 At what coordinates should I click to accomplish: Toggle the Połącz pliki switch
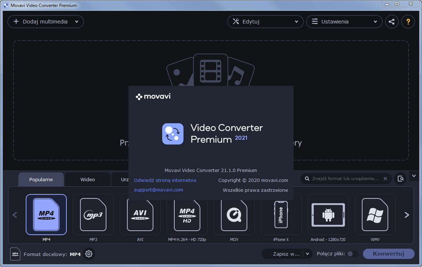tap(352, 253)
